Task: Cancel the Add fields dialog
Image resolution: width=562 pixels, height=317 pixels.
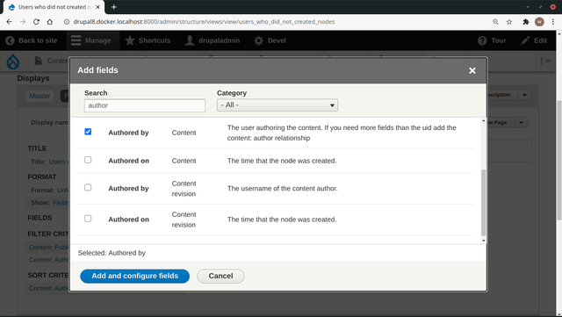Action: 220,276
